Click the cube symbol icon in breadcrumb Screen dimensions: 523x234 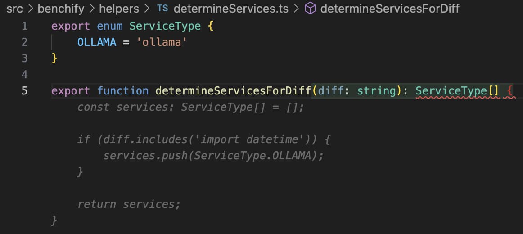tap(310, 9)
